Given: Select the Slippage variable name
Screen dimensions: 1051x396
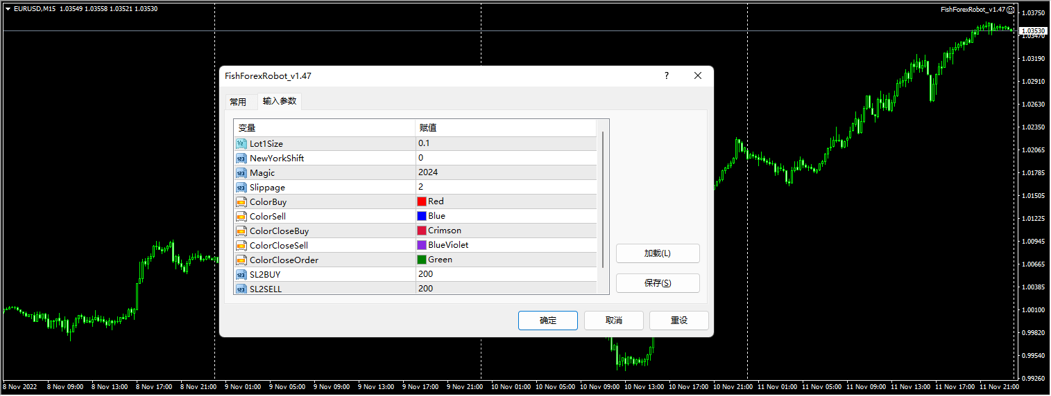Looking at the screenshot, I should click(267, 188).
